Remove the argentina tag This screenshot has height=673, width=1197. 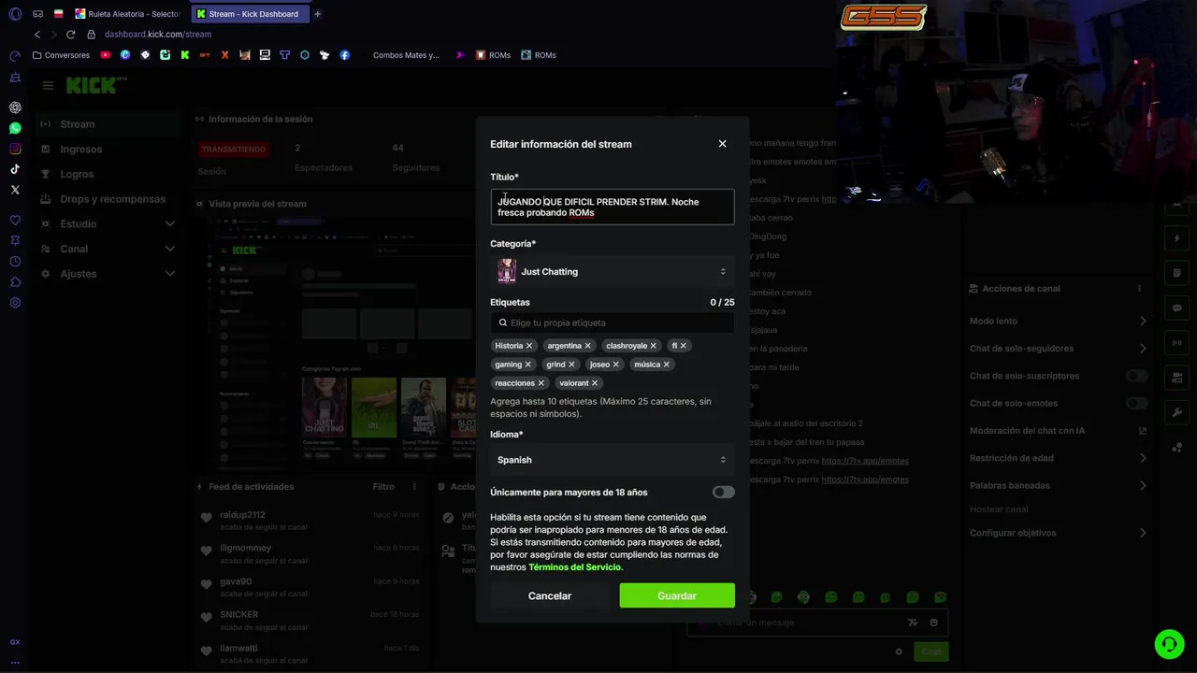tap(588, 346)
